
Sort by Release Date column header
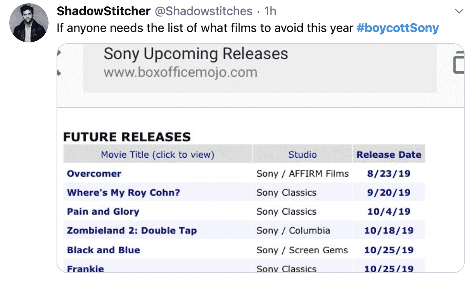(389, 155)
